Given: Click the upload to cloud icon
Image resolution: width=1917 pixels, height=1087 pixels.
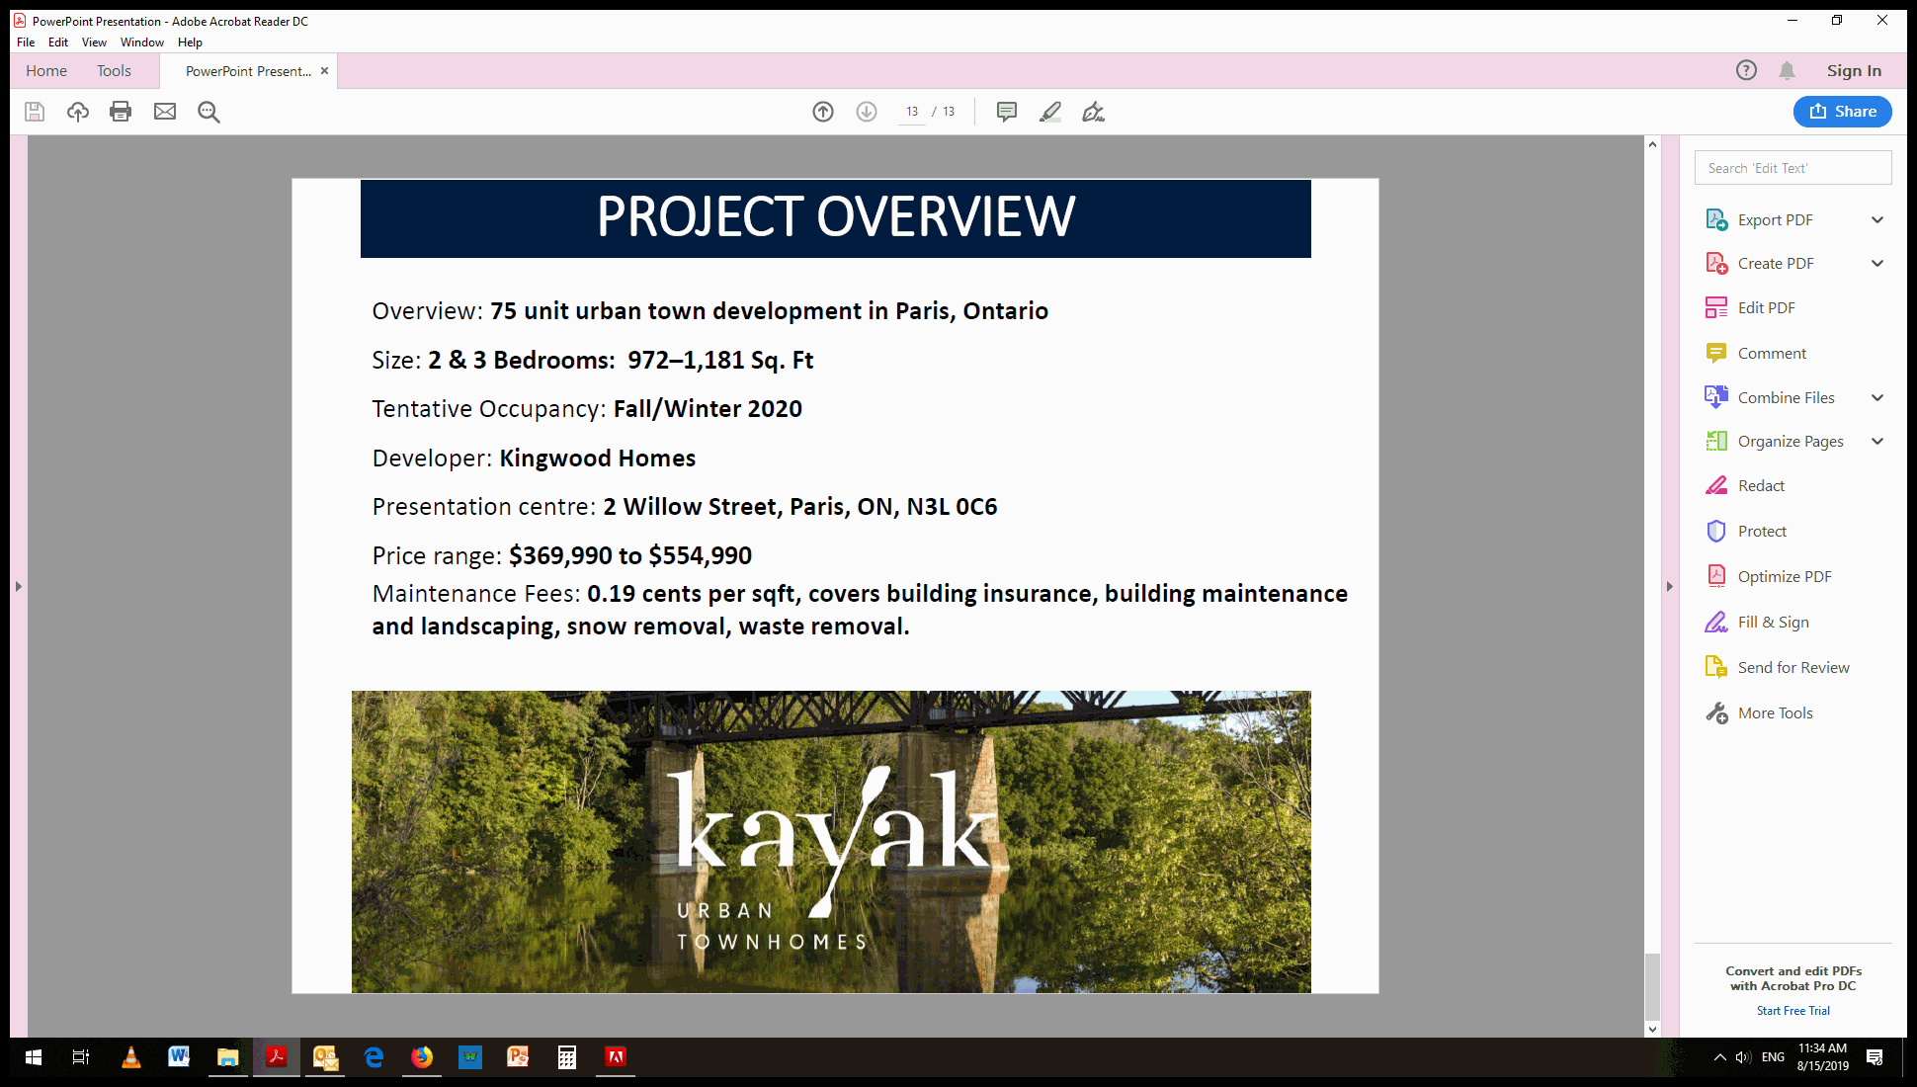Looking at the screenshot, I should click(78, 112).
